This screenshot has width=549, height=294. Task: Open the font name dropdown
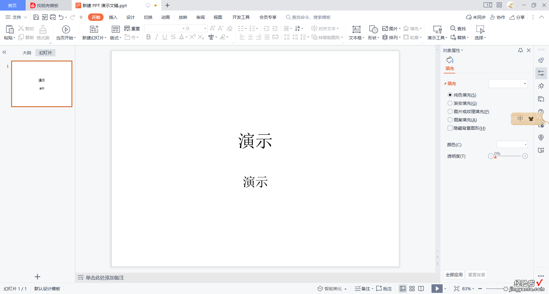pyautogui.click(x=184, y=28)
